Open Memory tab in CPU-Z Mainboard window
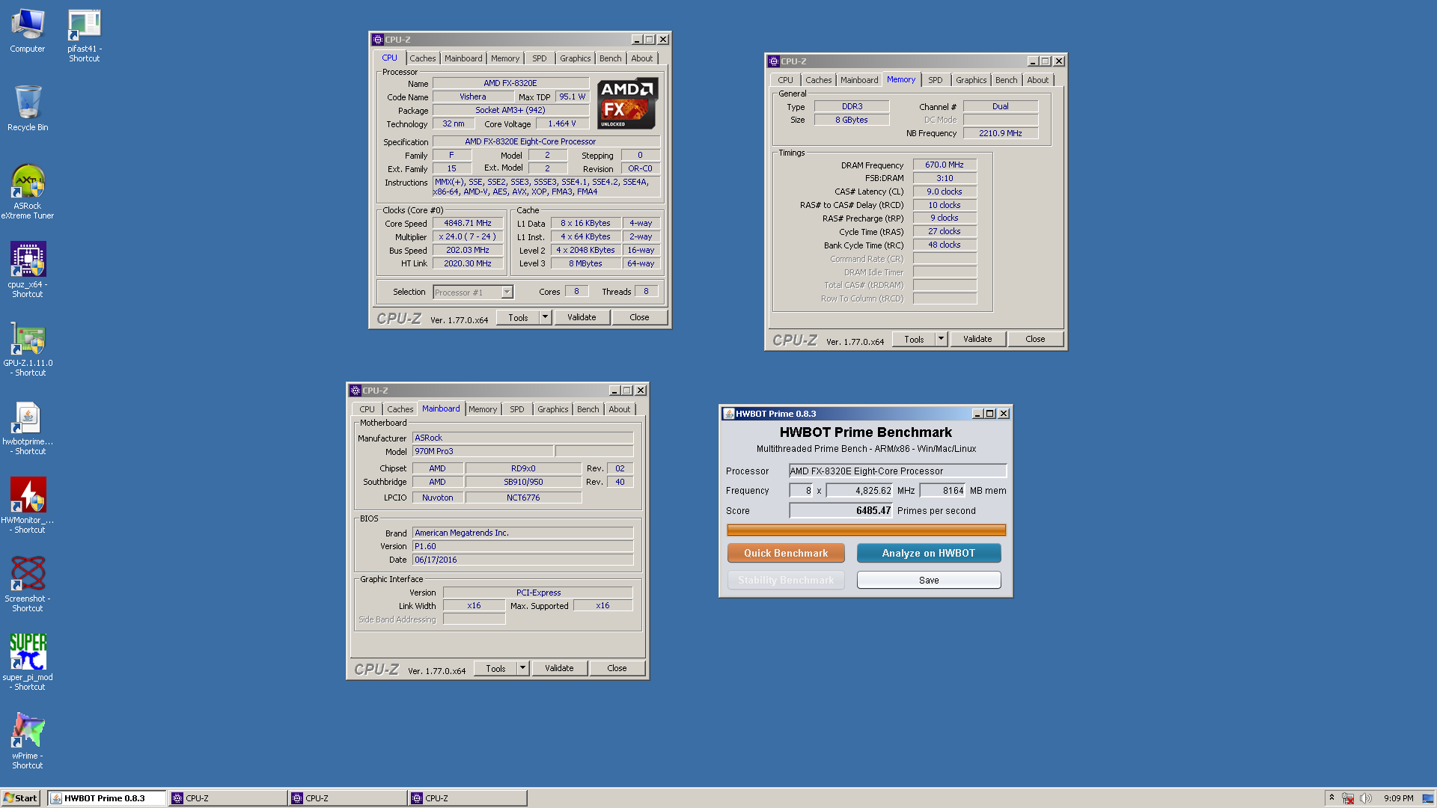This screenshot has height=808, width=1437. 483,409
